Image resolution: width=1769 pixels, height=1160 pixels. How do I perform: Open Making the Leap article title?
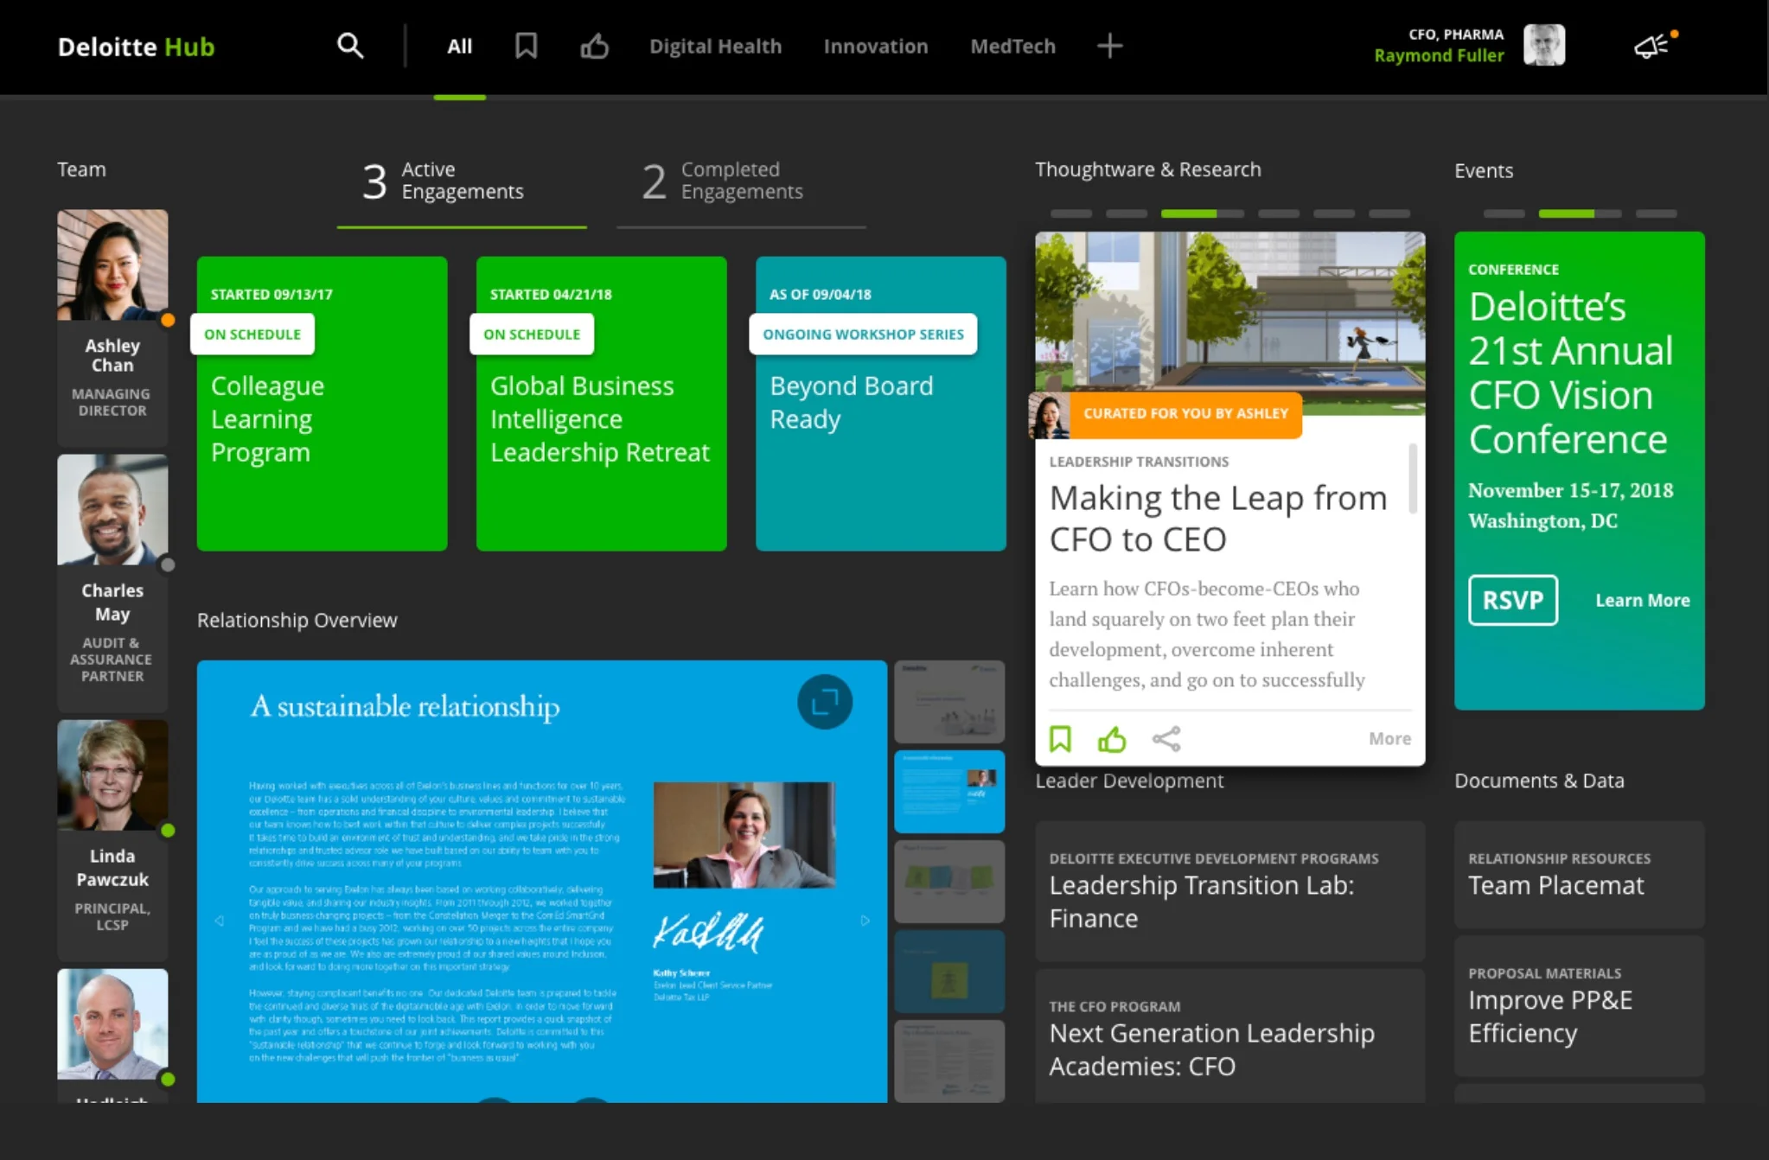1218,519
